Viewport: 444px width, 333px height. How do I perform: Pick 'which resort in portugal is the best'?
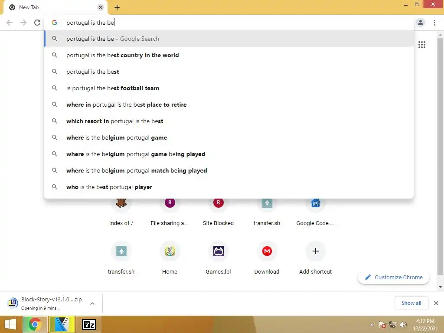(229, 121)
